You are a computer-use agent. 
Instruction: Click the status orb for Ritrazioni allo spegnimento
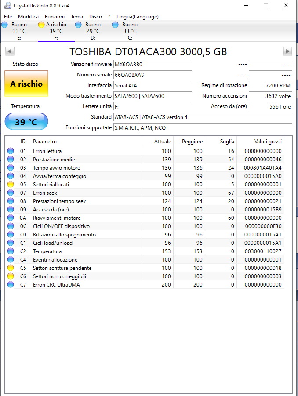coord(11,234)
